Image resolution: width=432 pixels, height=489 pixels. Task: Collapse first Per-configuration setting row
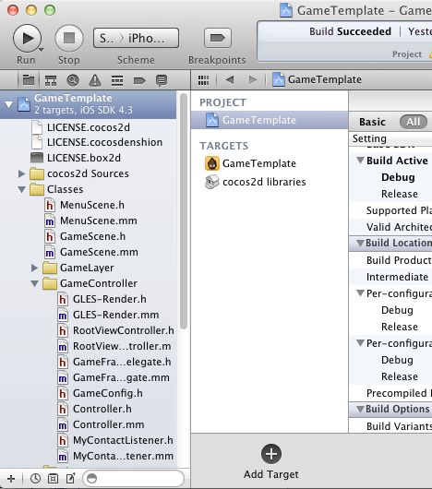(361, 293)
